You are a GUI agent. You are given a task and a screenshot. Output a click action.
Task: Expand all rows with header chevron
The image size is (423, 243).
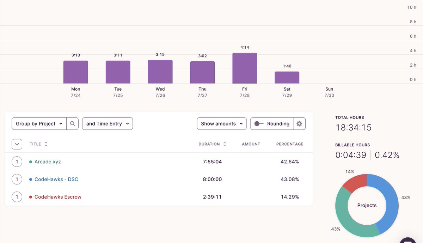tap(17, 144)
